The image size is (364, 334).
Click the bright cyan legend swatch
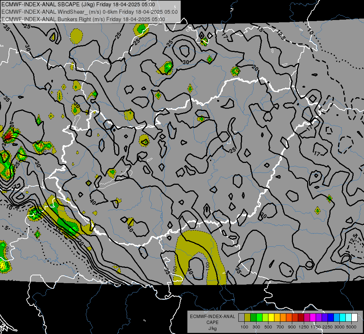click(x=342, y=318)
